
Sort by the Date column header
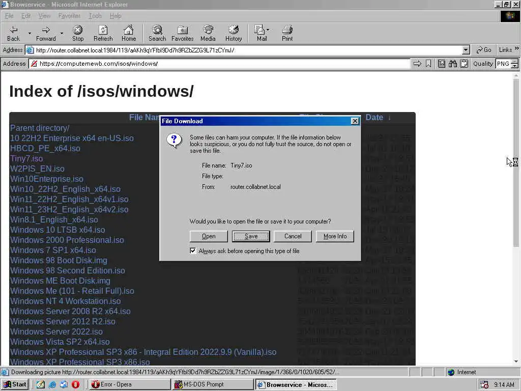coord(374,118)
